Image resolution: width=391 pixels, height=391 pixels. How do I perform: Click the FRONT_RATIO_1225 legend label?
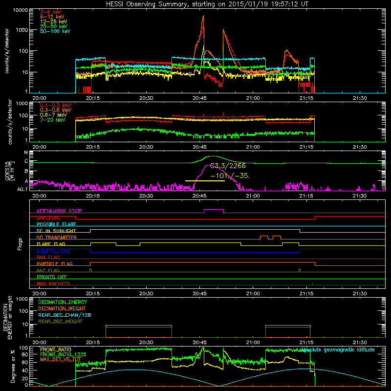pos(63,354)
